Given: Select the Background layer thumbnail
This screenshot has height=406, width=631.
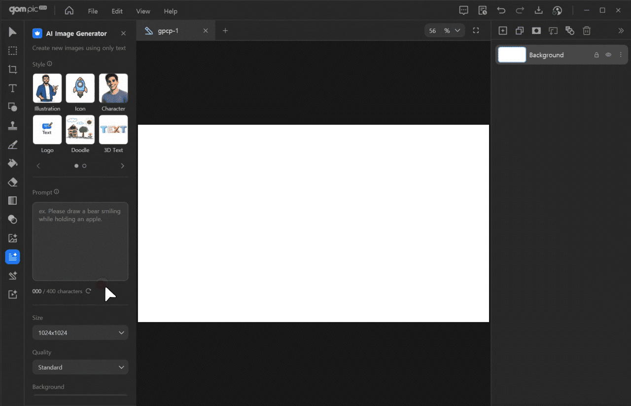Looking at the screenshot, I should click(512, 55).
